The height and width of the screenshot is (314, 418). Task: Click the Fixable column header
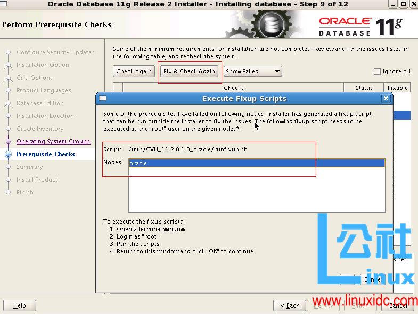pyautogui.click(x=397, y=88)
